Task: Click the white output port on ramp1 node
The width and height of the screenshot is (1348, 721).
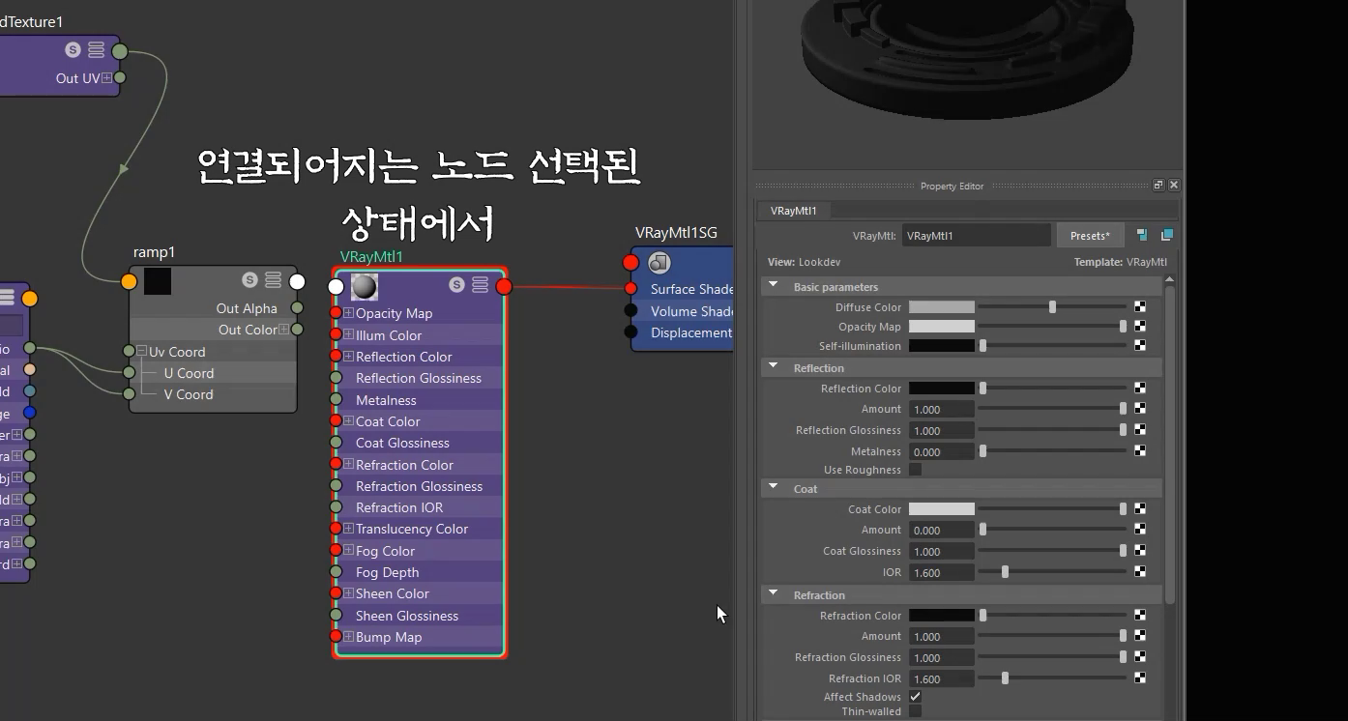Action: point(297,281)
